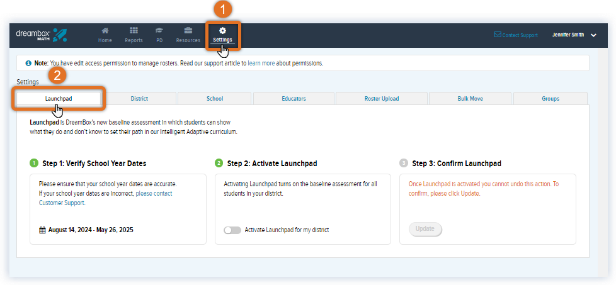The image size is (616, 285).
Task: Click the orange cannot undo warning text
Action: click(x=484, y=189)
